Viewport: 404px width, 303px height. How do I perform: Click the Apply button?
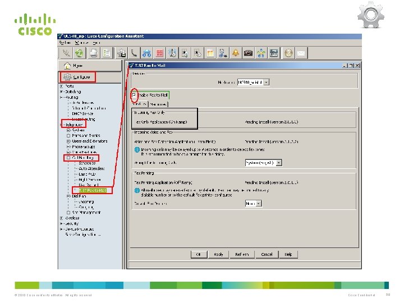click(218, 254)
